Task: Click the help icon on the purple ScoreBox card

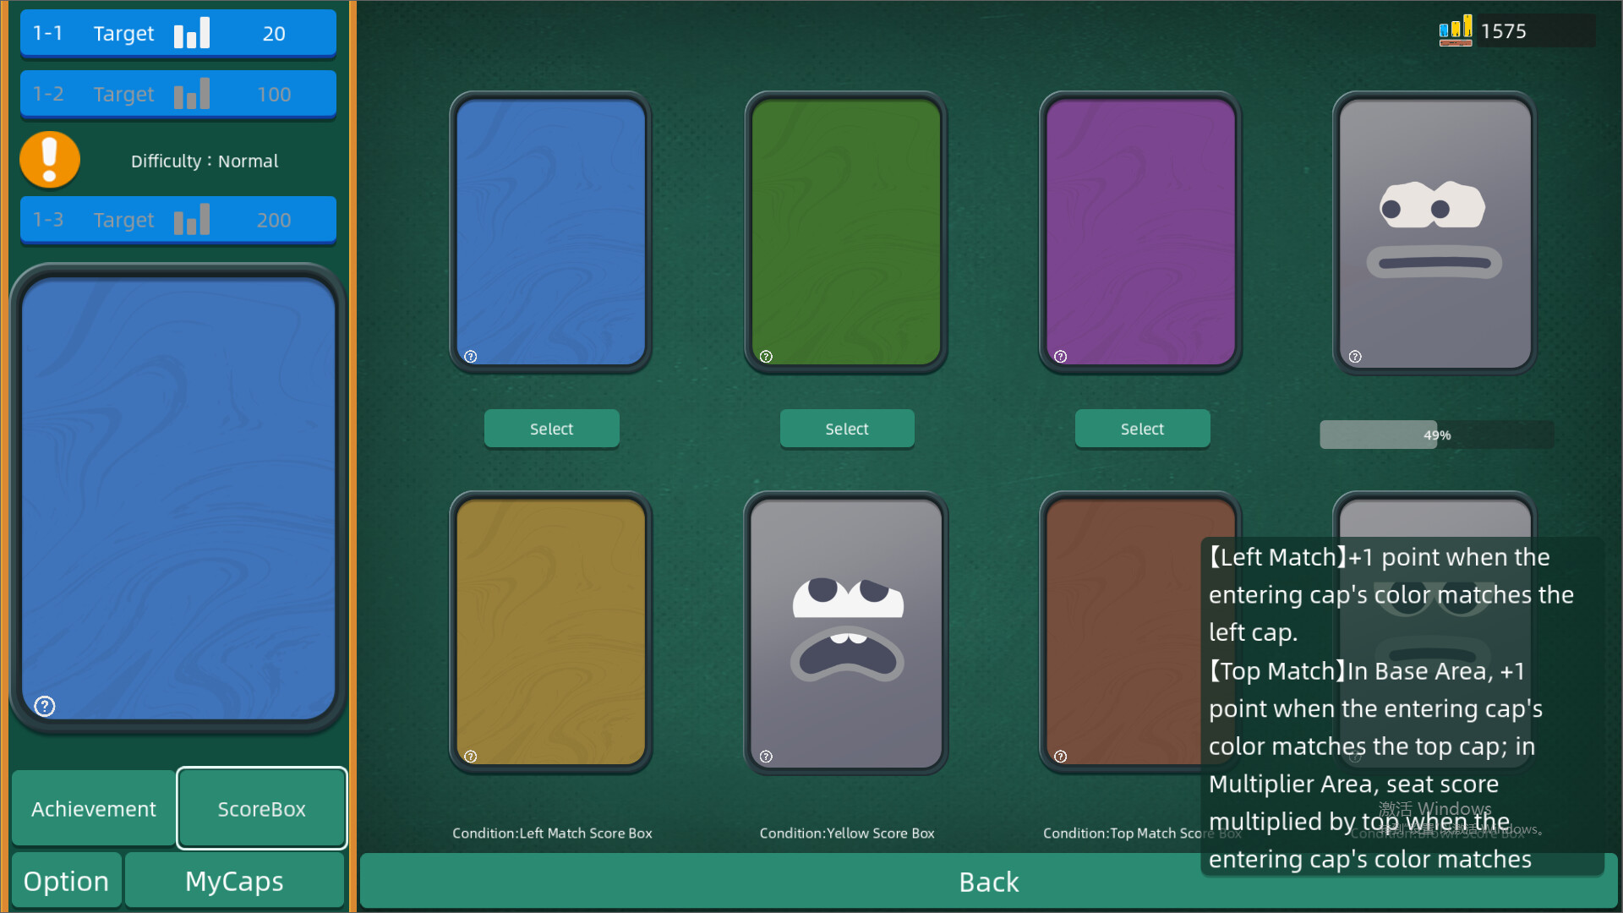Action: [1061, 356]
